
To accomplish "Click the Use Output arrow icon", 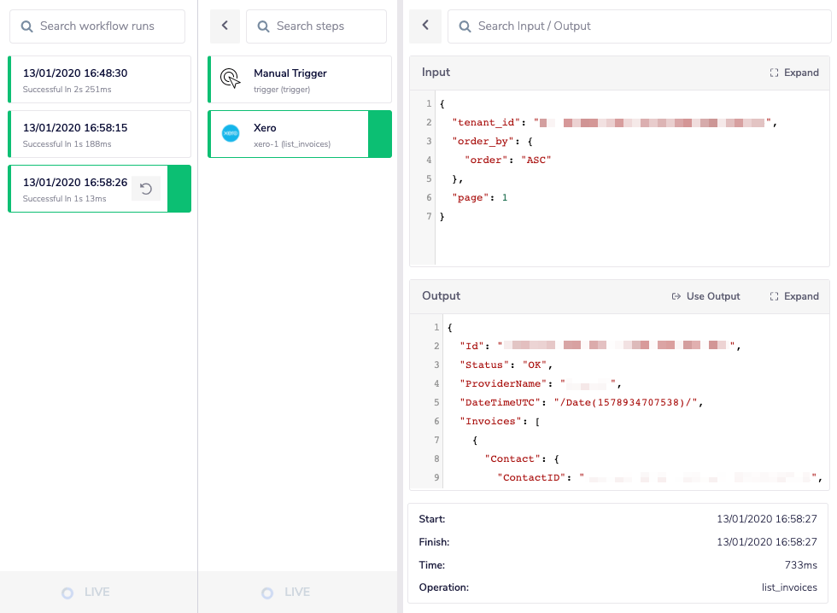I will pyautogui.click(x=675, y=296).
